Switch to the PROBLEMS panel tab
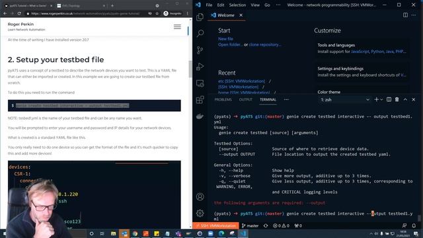 pos(223,100)
